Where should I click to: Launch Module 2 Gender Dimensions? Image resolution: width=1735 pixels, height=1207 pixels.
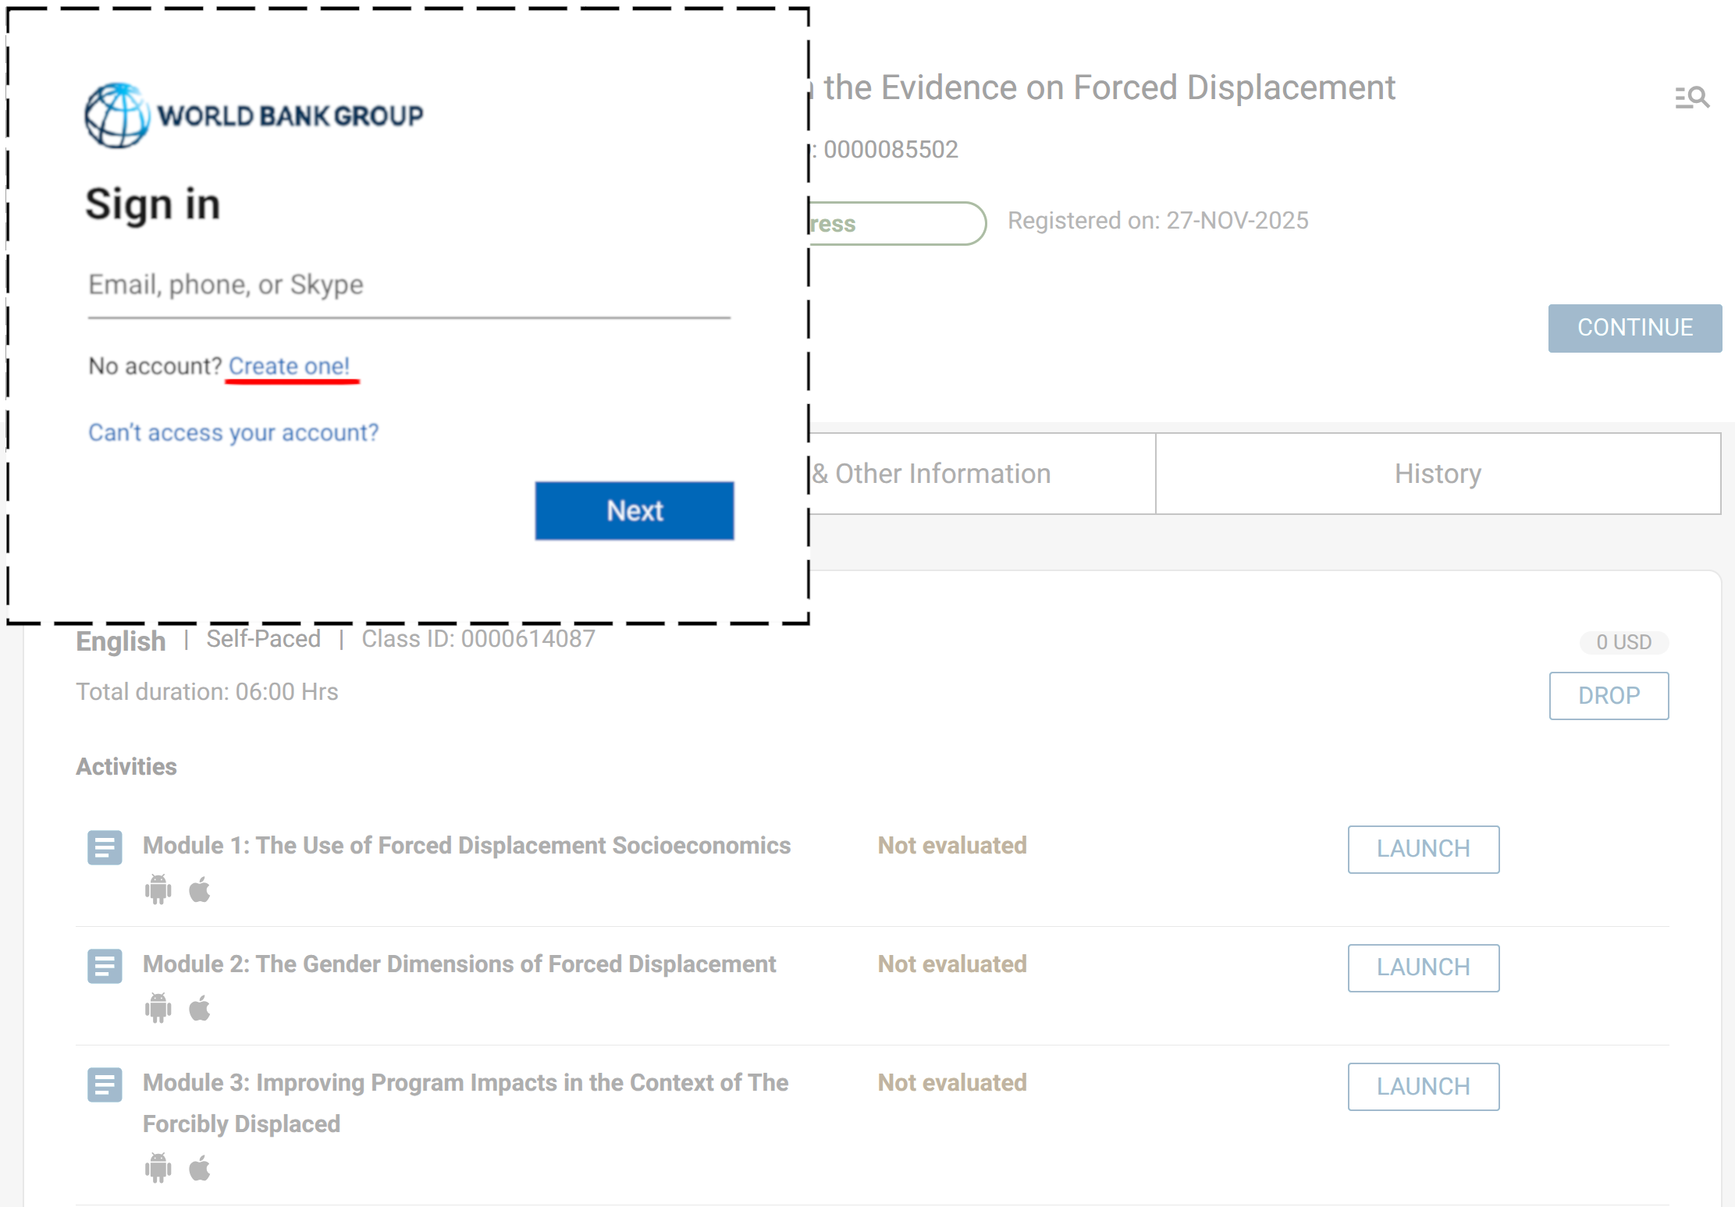pos(1423,967)
